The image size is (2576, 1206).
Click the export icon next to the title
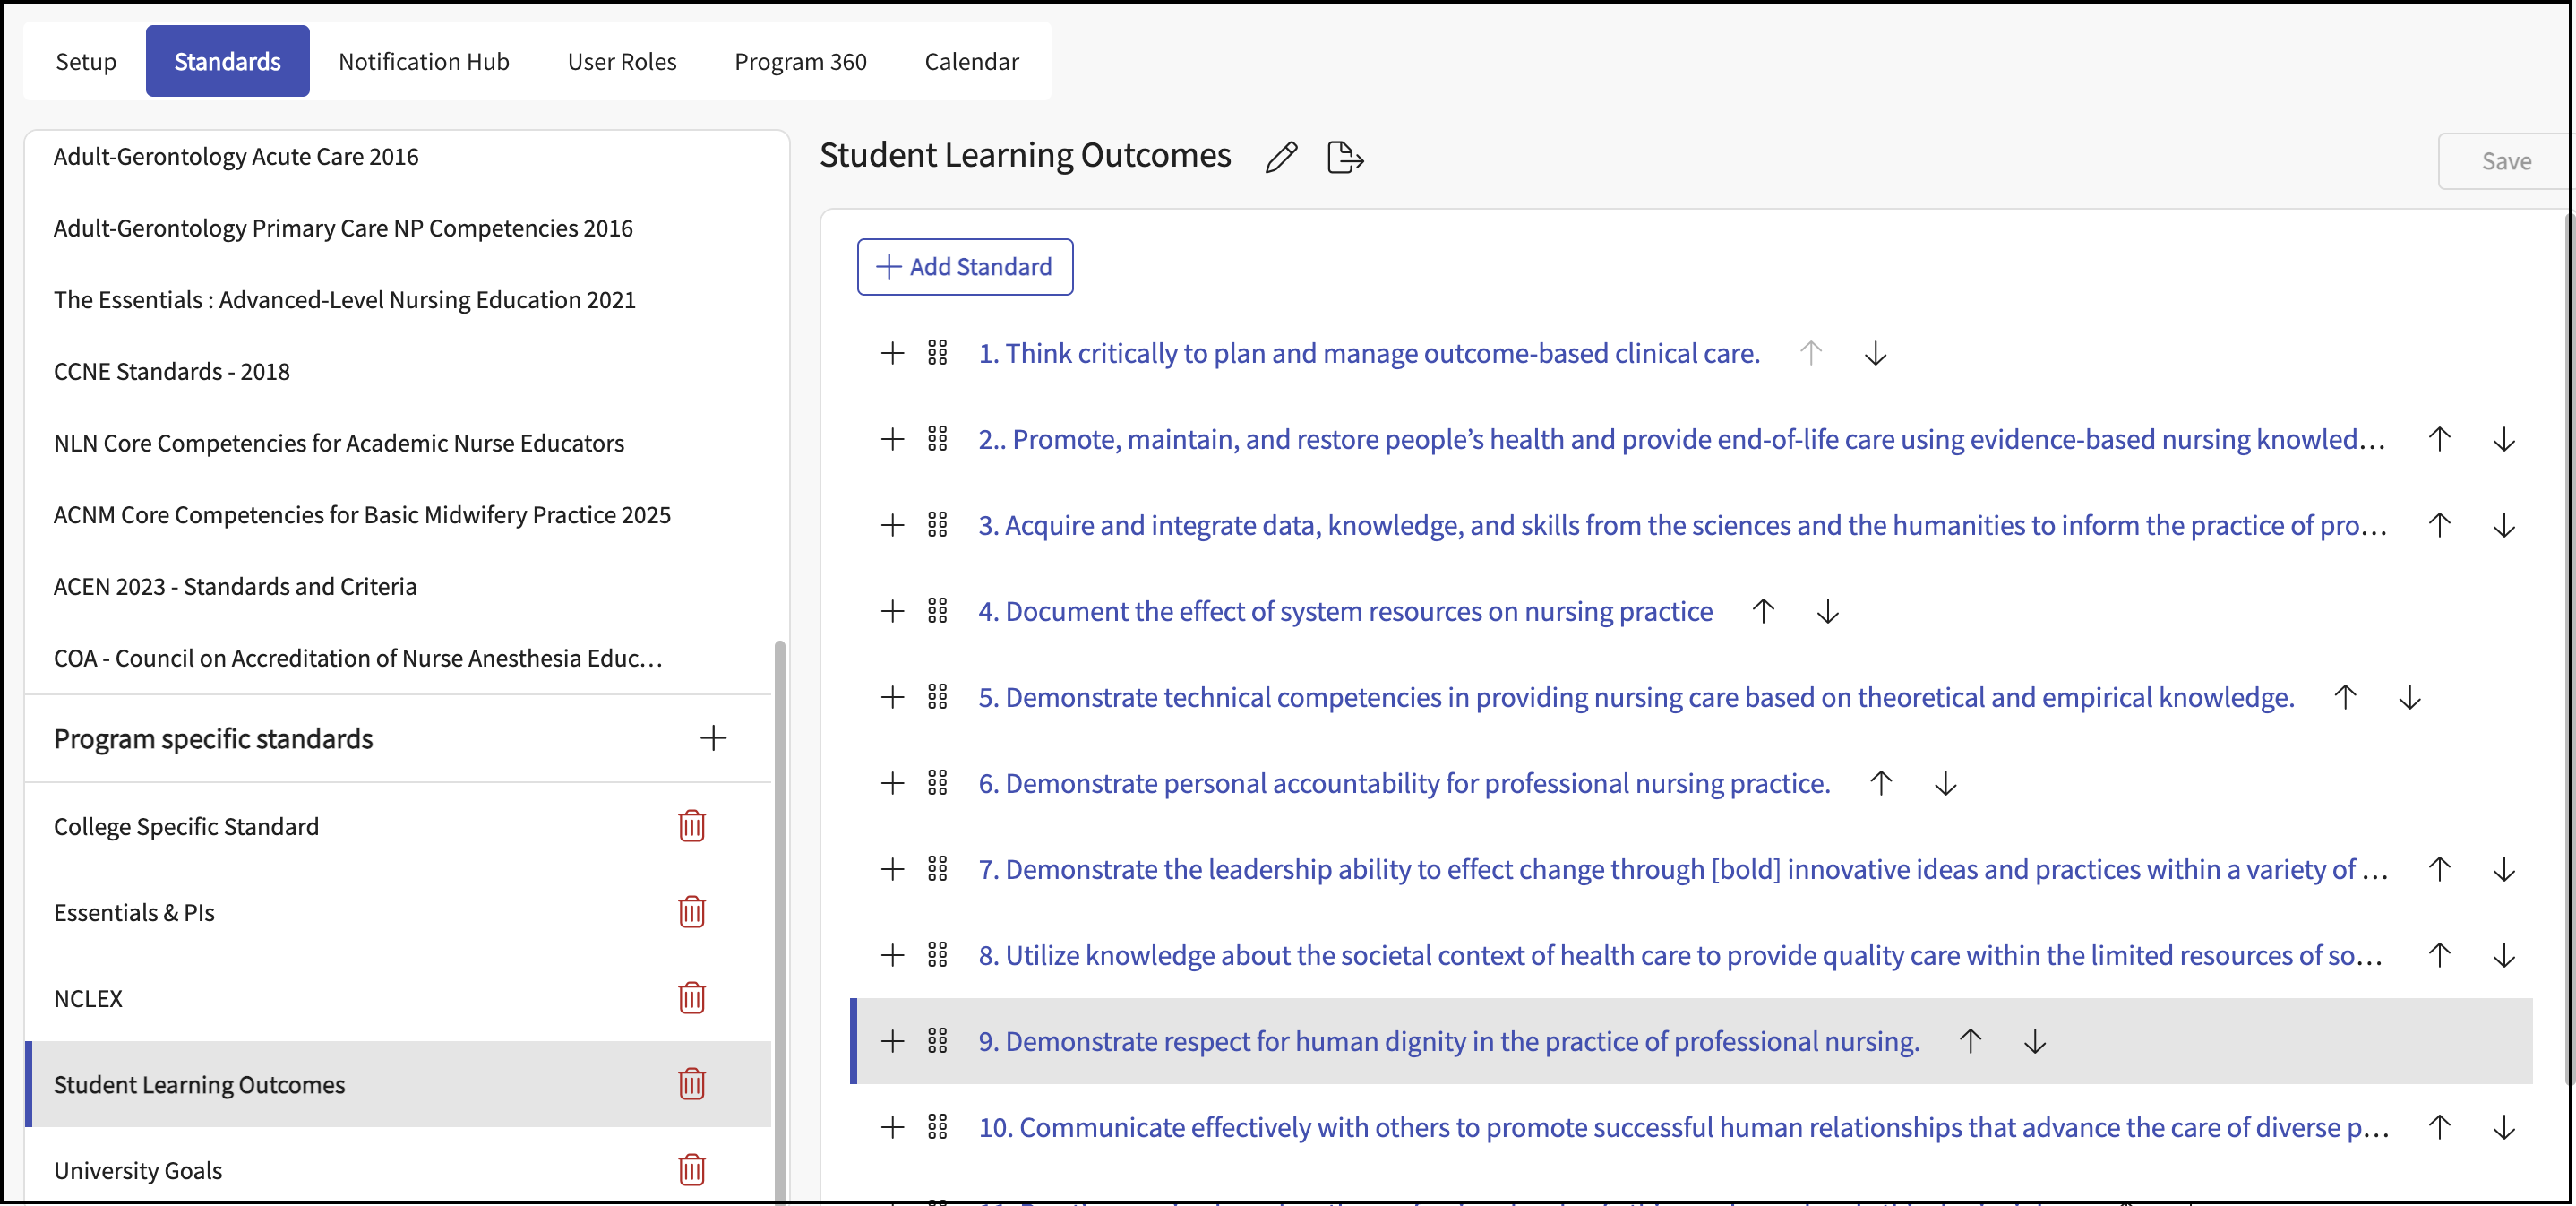(x=1344, y=157)
